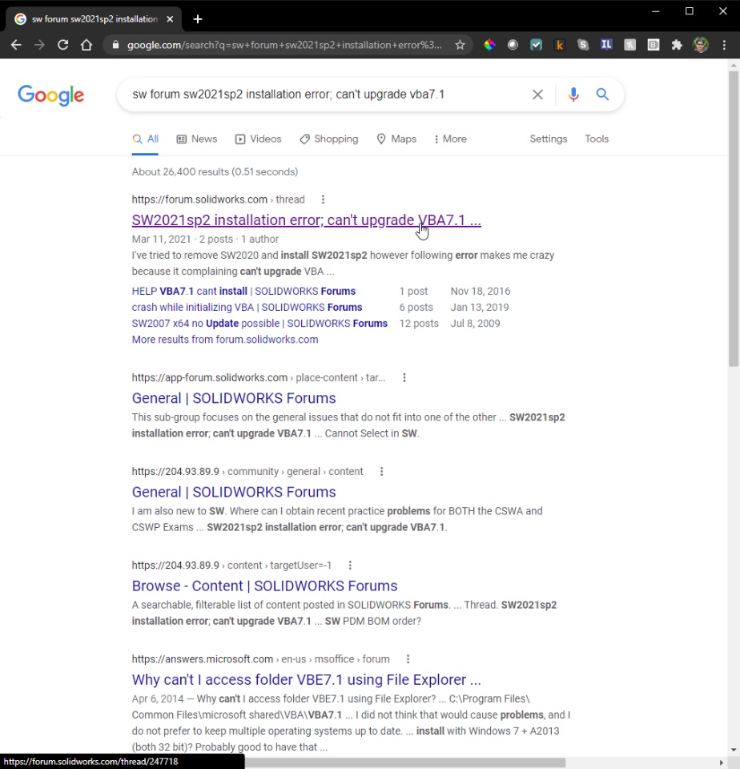This screenshot has height=769, width=740.
Task: Click the scrollbar right arrow at the bottom
Action: pyautogui.click(x=721, y=763)
